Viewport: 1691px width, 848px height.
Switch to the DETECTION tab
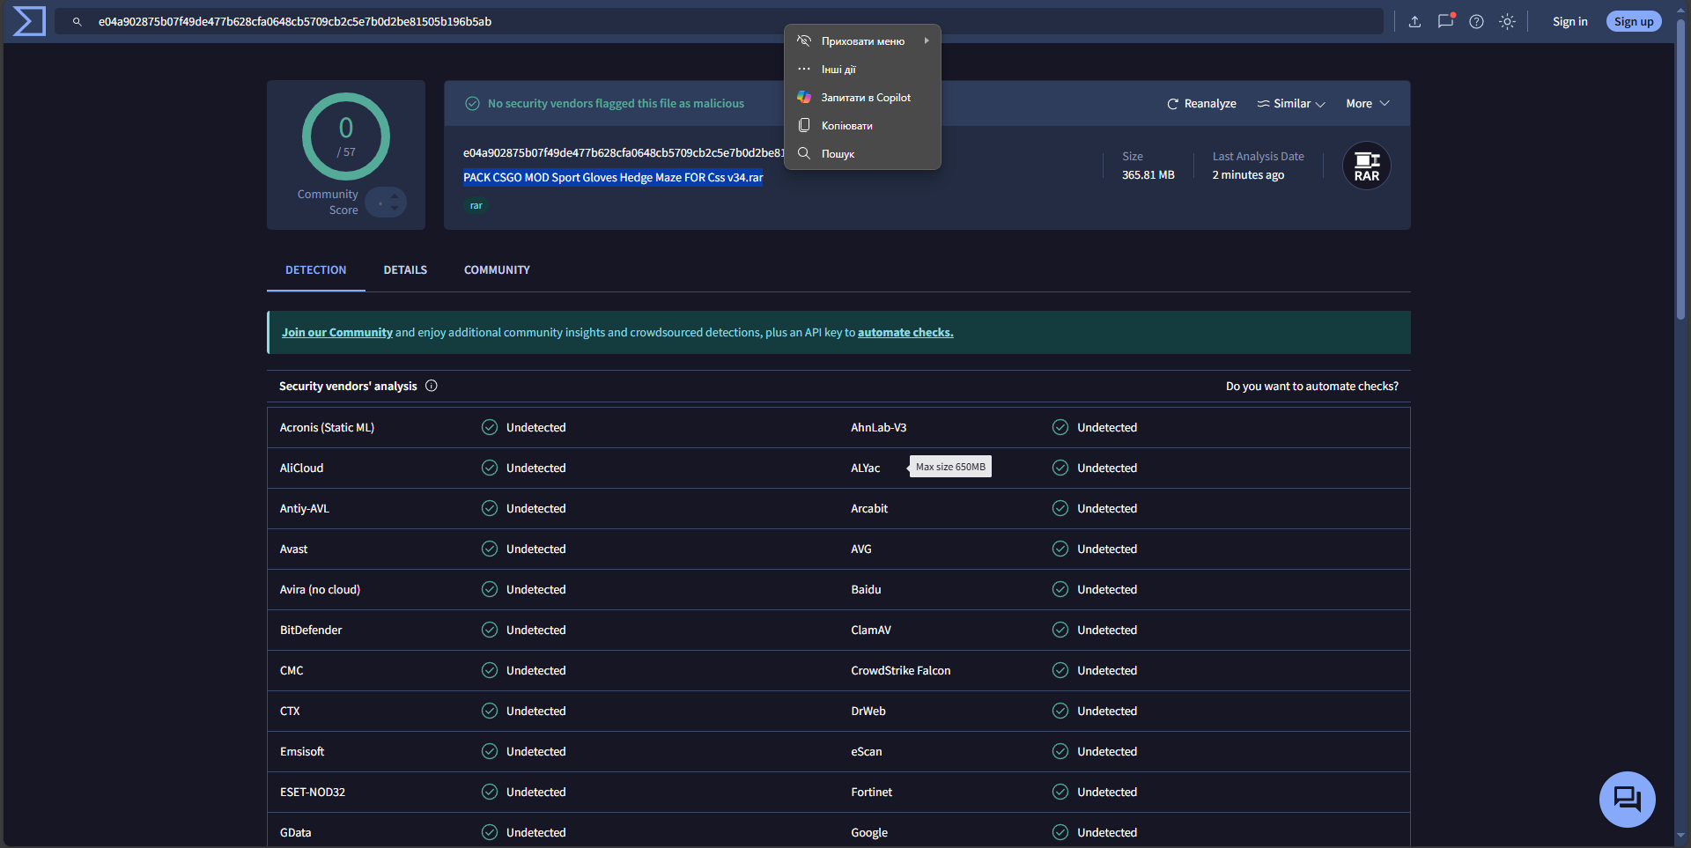pyautogui.click(x=316, y=270)
